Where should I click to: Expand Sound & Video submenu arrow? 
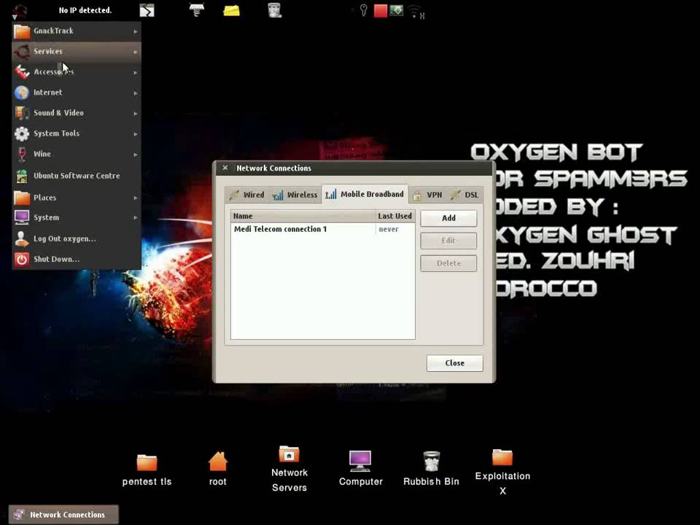point(136,114)
